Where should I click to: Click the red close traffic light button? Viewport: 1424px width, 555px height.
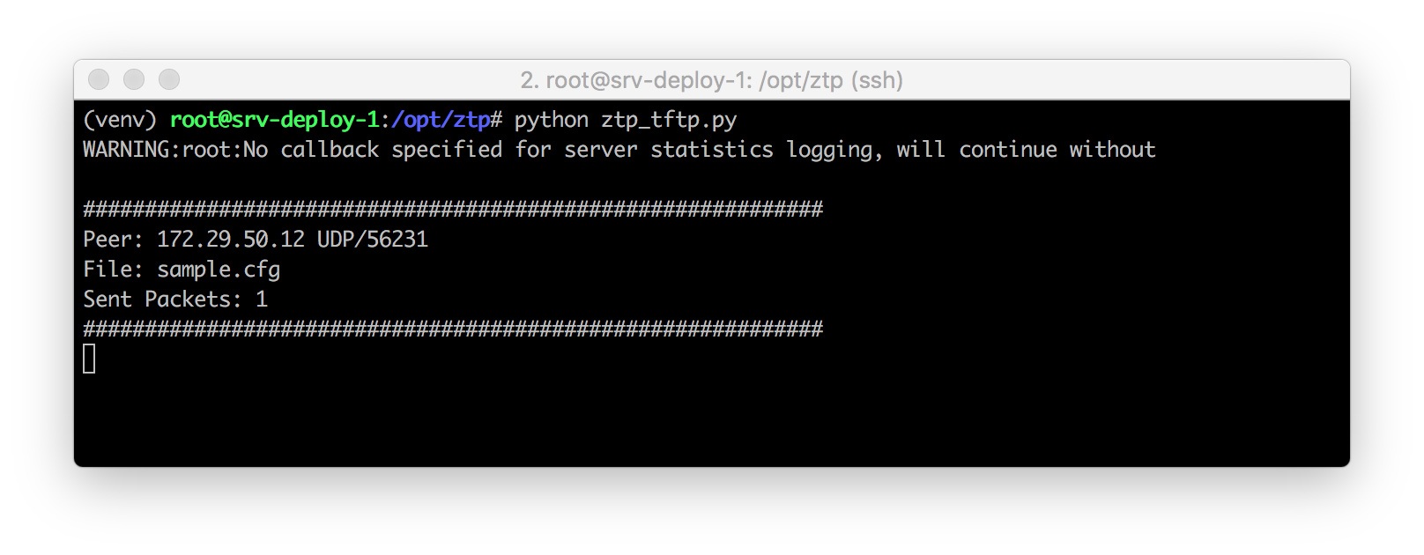tap(99, 79)
